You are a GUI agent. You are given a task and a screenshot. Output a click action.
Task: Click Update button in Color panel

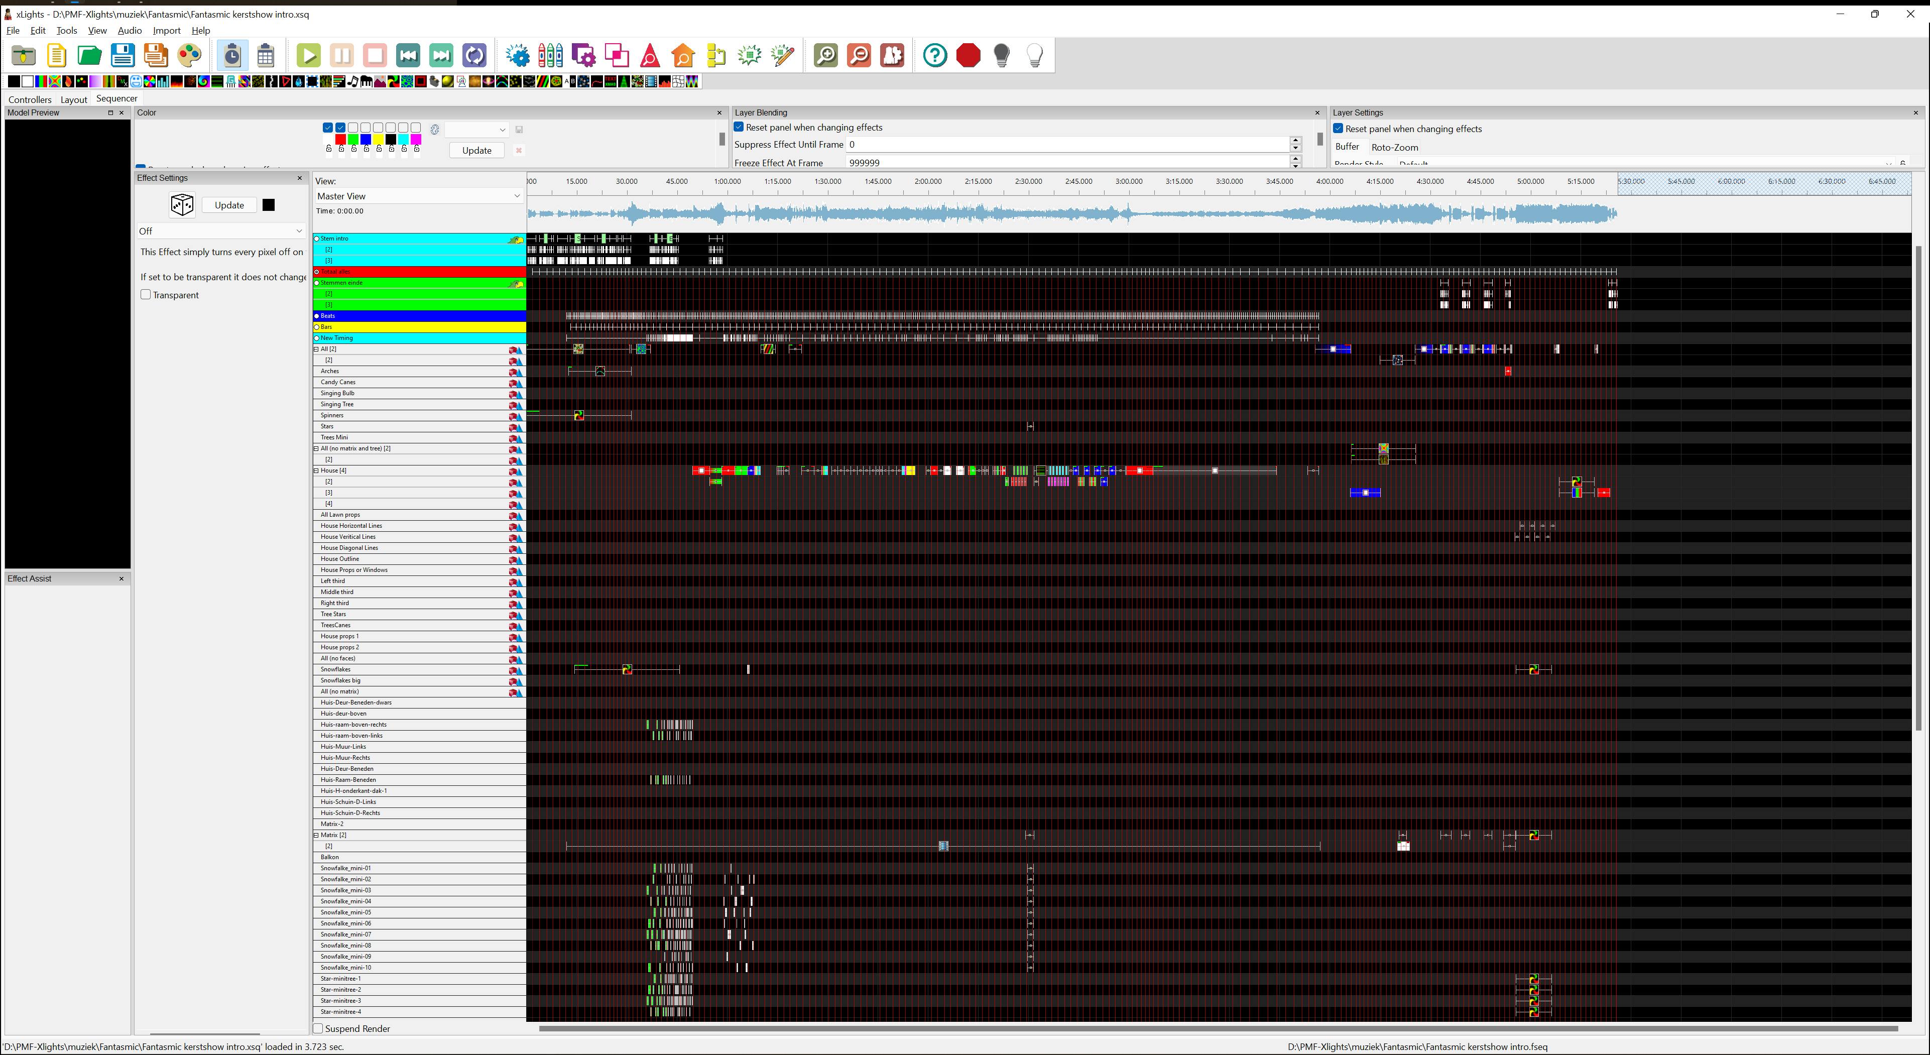click(x=476, y=151)
